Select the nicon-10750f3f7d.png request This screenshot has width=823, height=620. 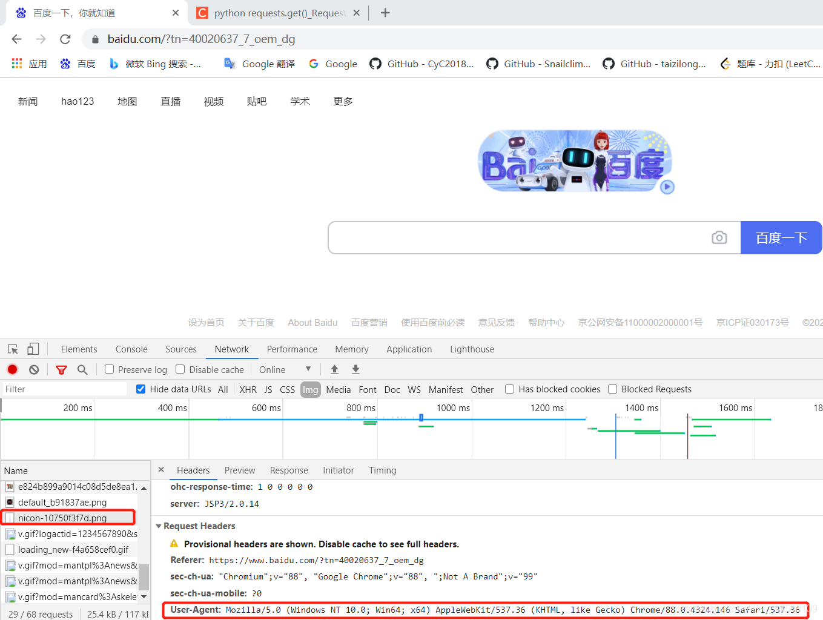point(68,518)
